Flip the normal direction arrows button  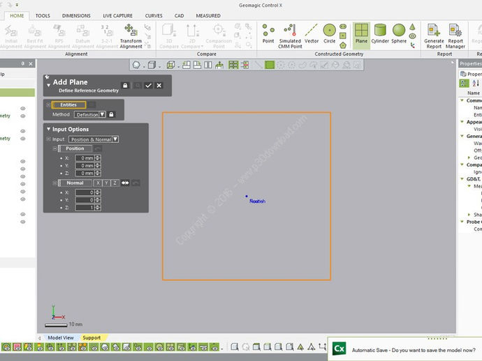click(x=125, y=183)
